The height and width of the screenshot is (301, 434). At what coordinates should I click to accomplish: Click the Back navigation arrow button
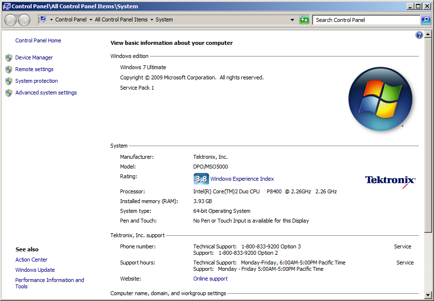tap(11, 20)
